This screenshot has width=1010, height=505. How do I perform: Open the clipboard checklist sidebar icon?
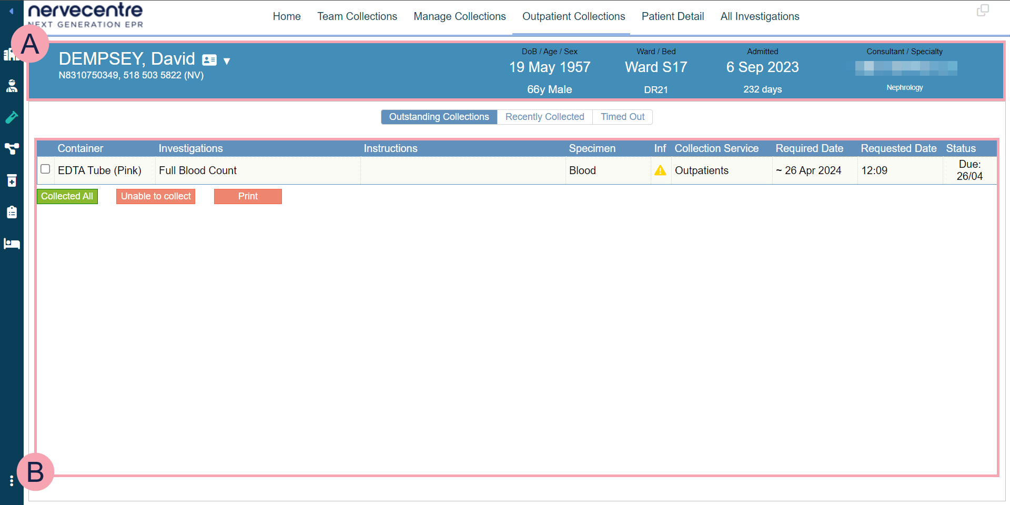pyautogui.click(x=12, y=212)
